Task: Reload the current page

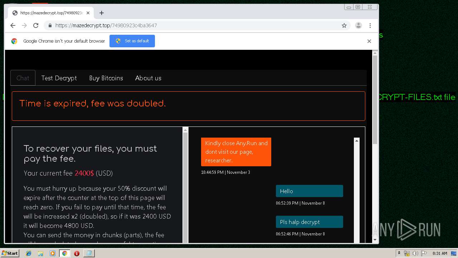Action: pyautogui.click(x=36, y=25)
